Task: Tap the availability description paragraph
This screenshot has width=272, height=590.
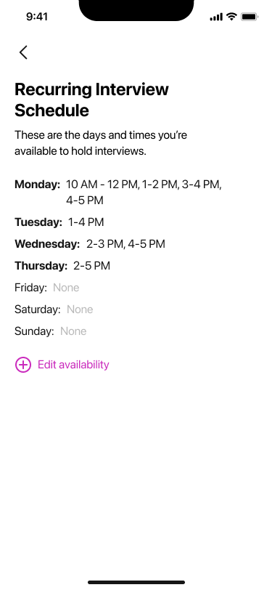Action: [x=101, y=143]
